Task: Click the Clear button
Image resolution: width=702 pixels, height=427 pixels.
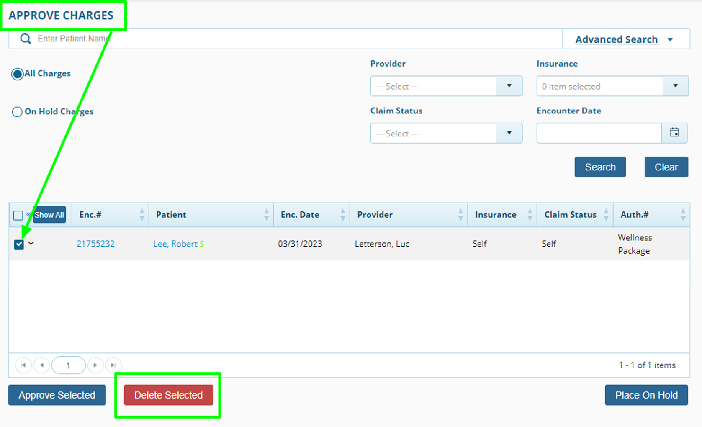Action: click(666, 167)
